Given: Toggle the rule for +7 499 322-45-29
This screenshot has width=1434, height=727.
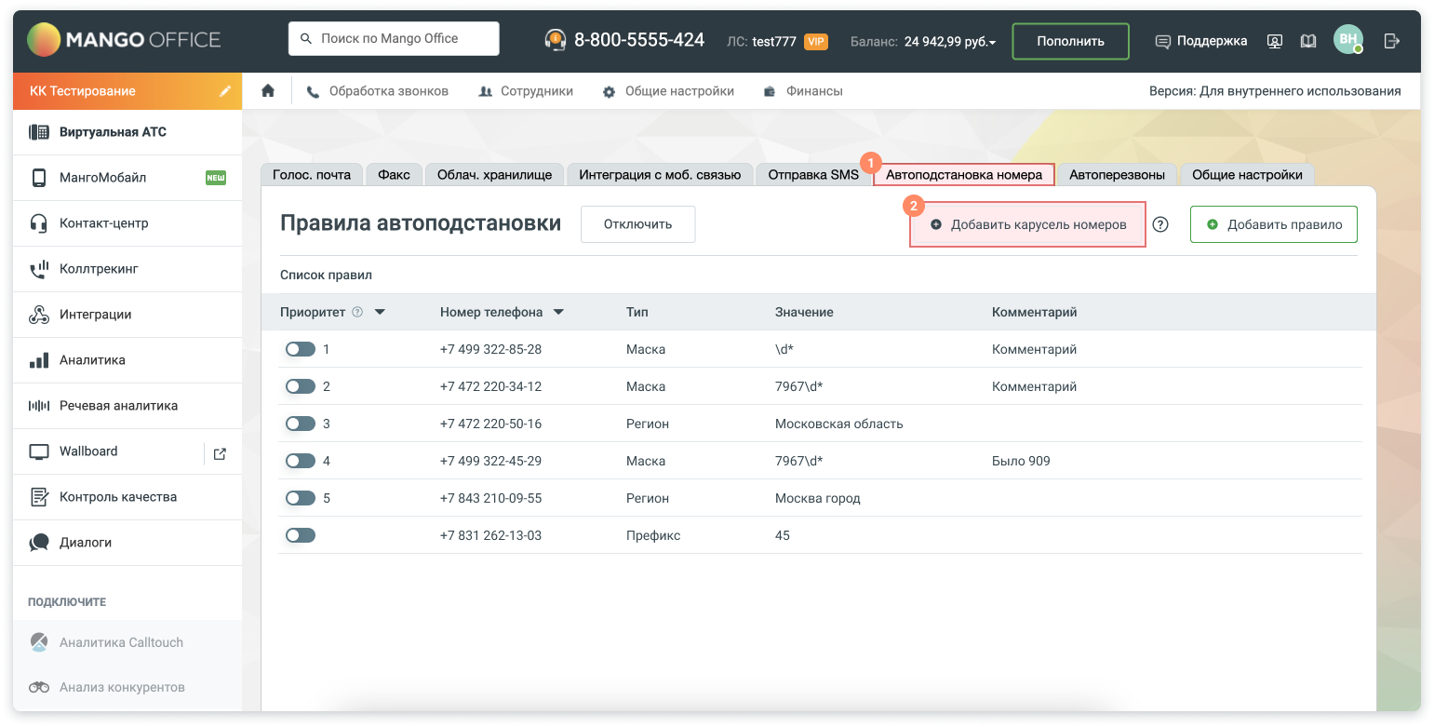Looking at the screenshot, I should point(301,461).
